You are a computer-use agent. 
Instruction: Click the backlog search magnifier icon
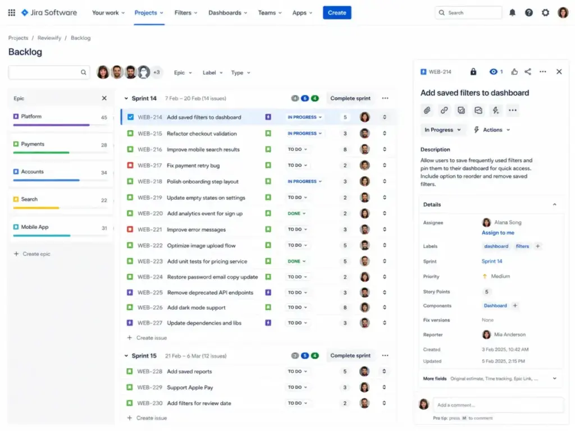(83, 72)
